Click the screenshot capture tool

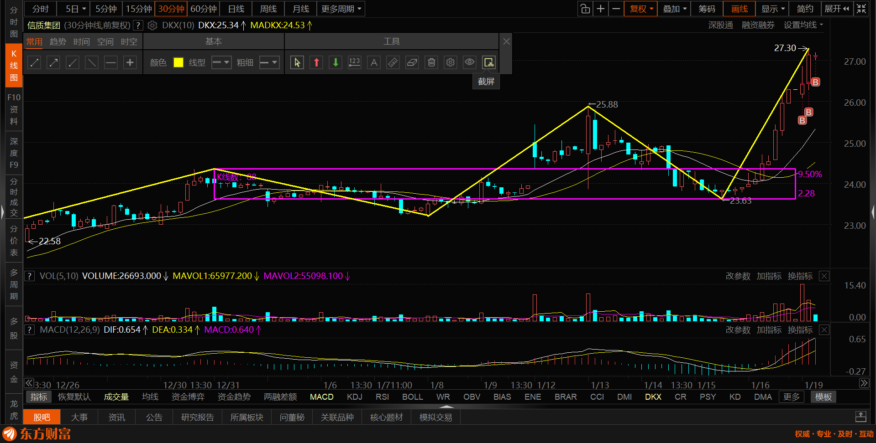489,62
